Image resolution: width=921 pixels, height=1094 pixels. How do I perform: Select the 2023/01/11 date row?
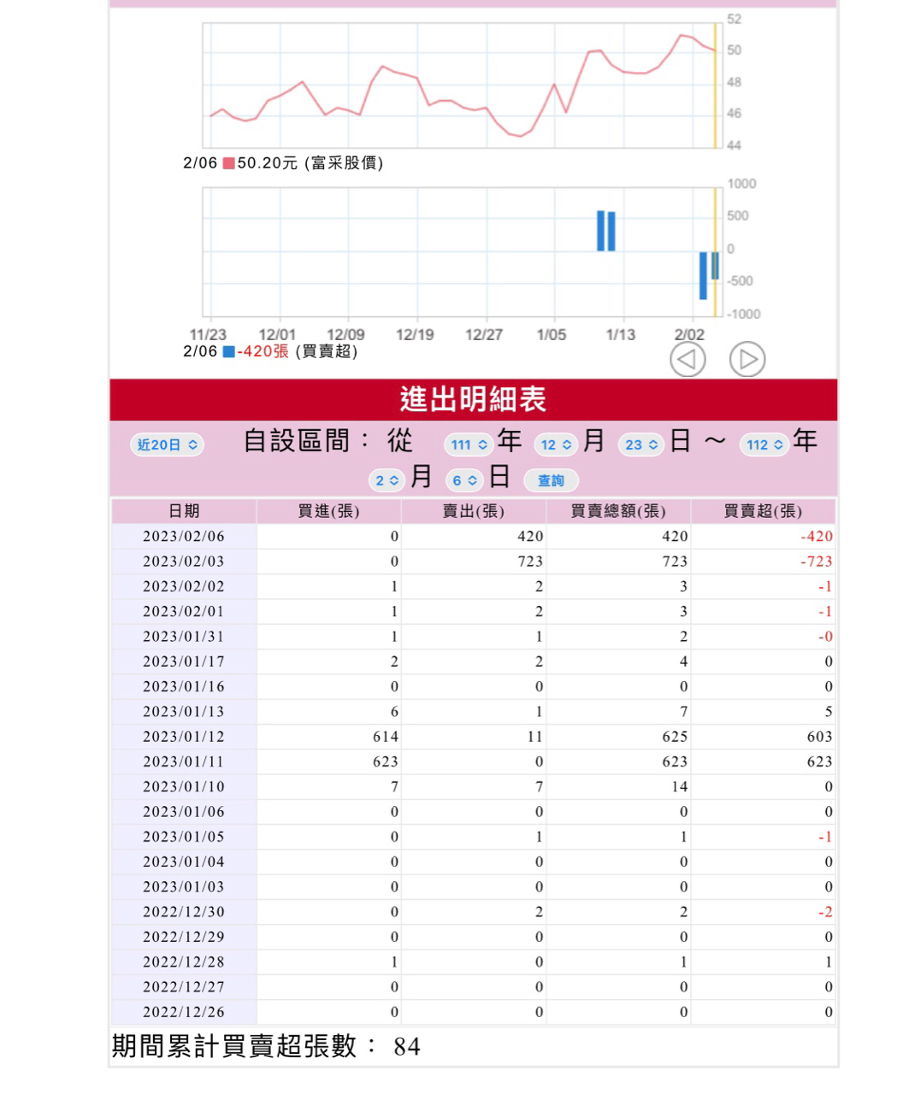pyautogui.click(x=184, y=762)
